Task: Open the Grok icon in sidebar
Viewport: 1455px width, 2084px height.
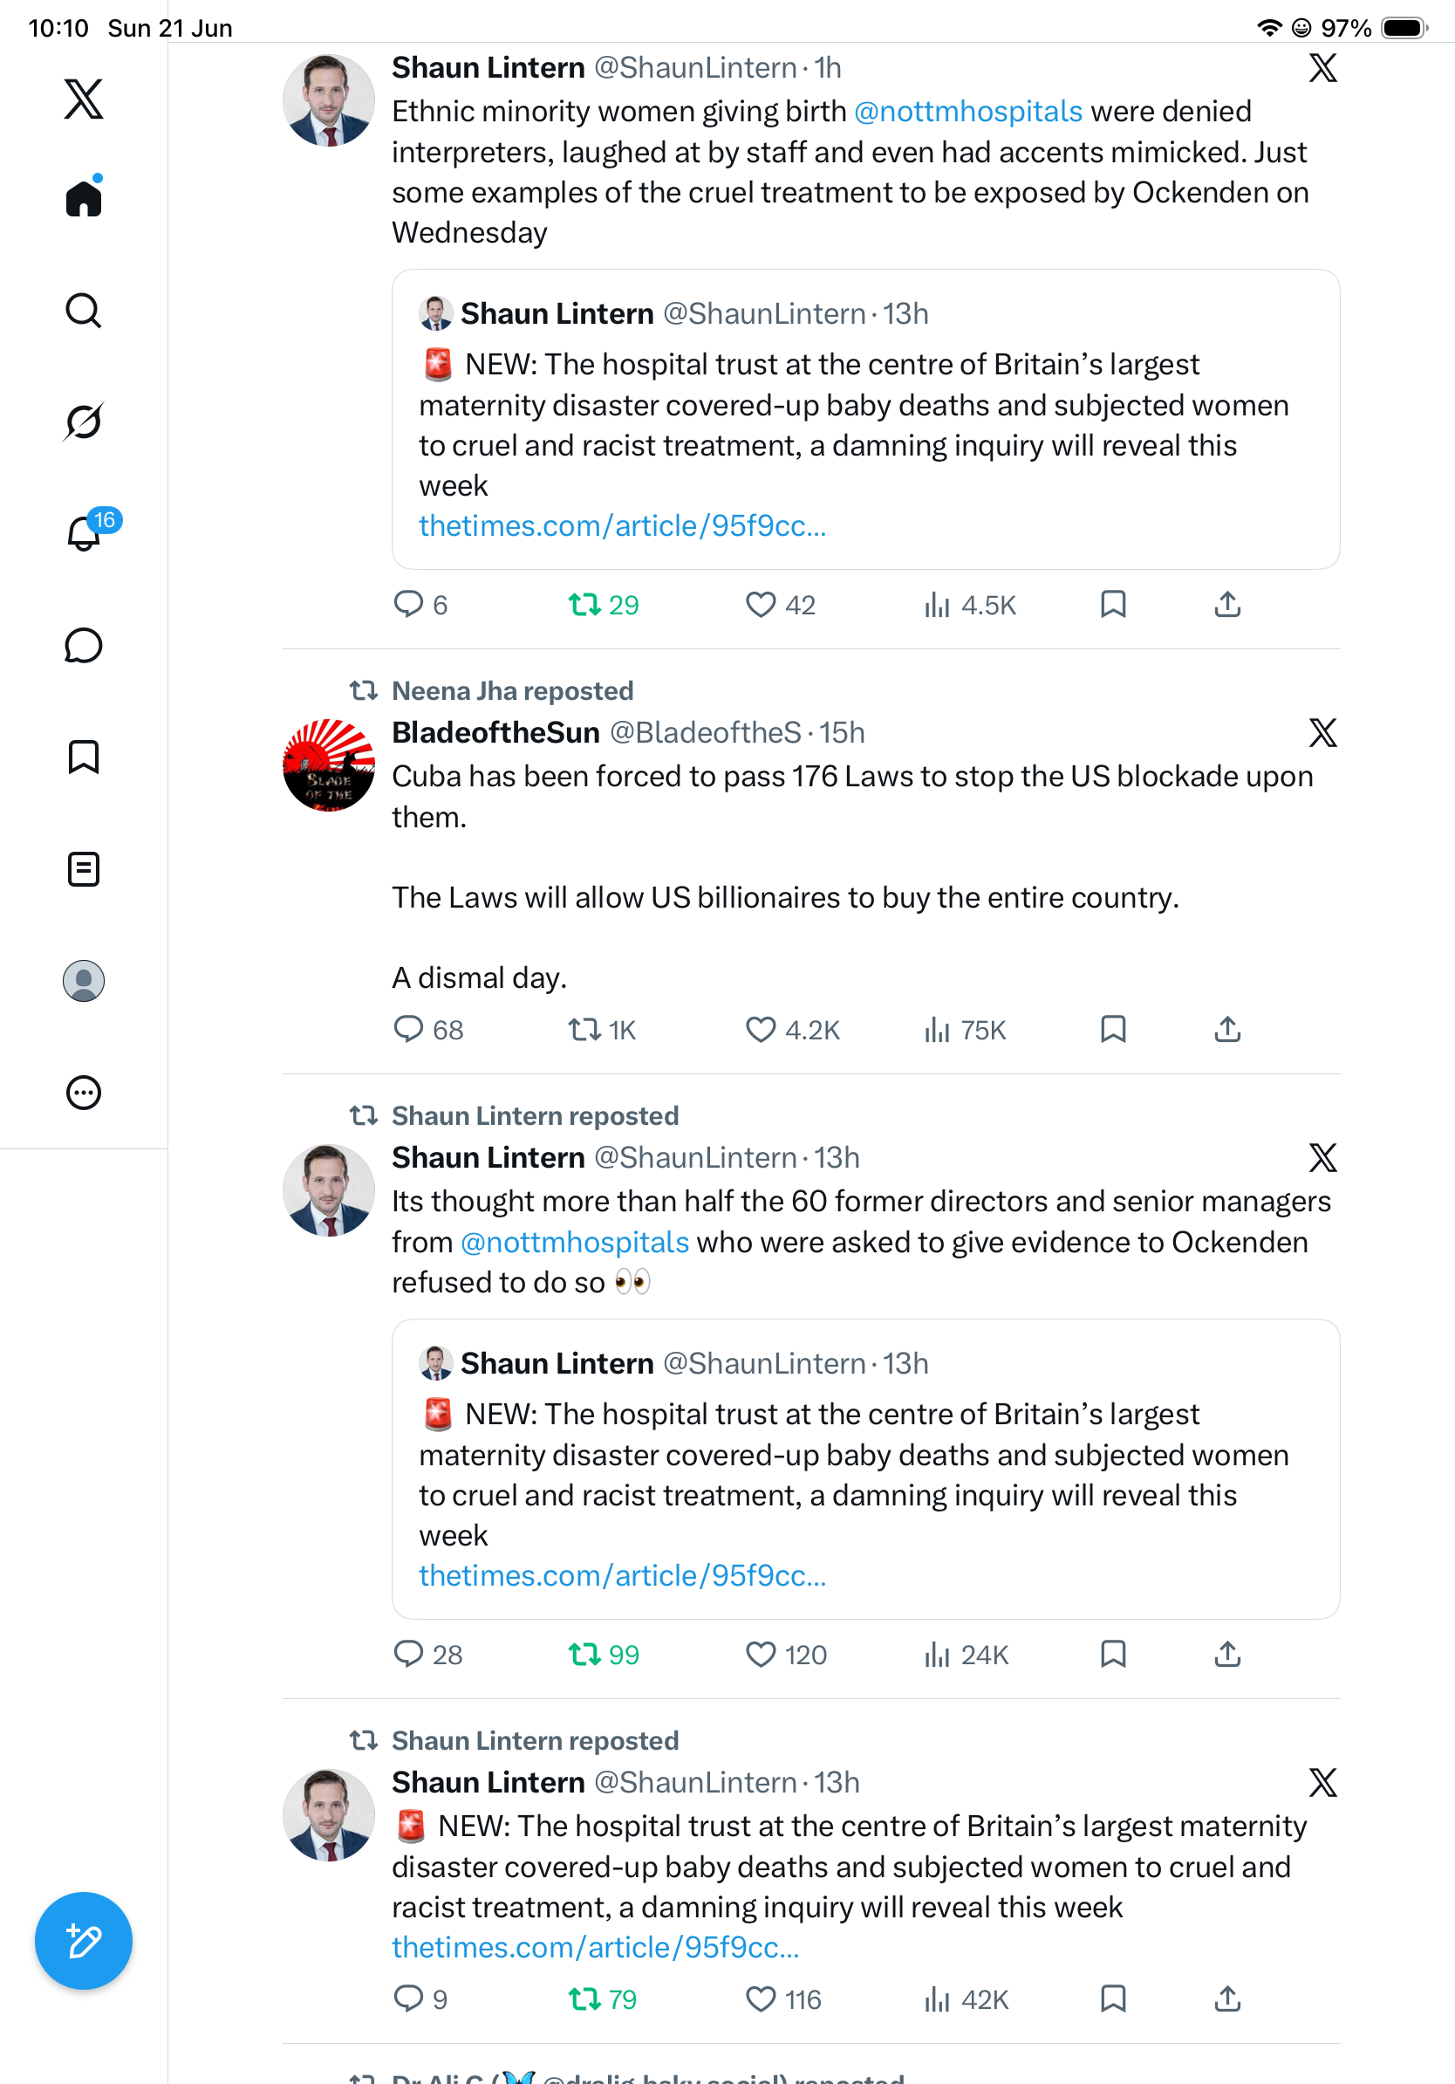Action: click(84, 422)
